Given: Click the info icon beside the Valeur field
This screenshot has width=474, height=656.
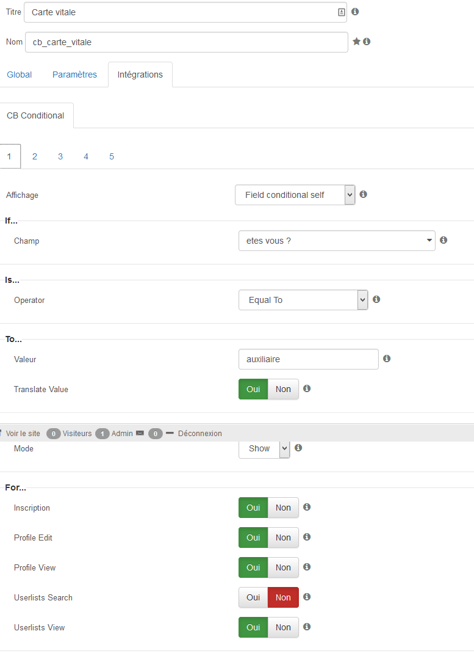Looking at the screenshot, I should [x=387, y=359].
